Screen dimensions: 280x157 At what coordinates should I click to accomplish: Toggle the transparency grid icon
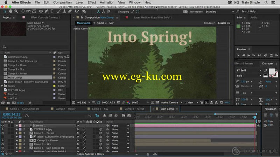[x=157, y=102]
